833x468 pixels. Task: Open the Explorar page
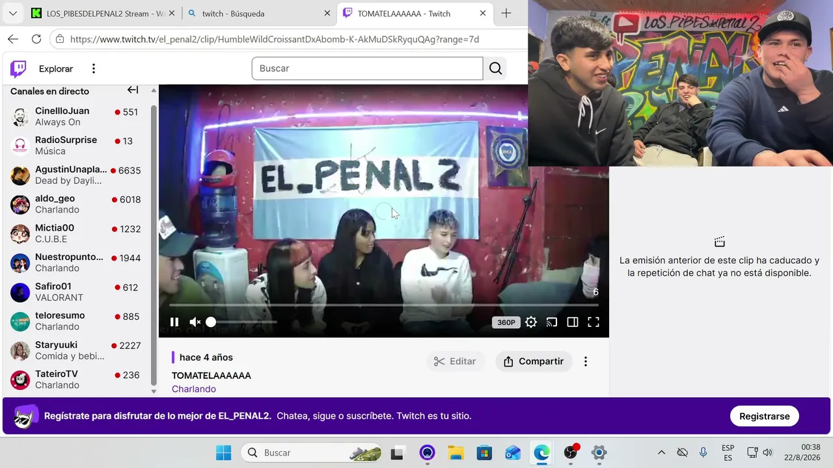click(56, 69)
